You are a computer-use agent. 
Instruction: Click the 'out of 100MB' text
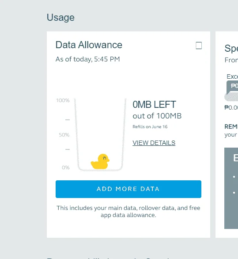click(157, 116)
